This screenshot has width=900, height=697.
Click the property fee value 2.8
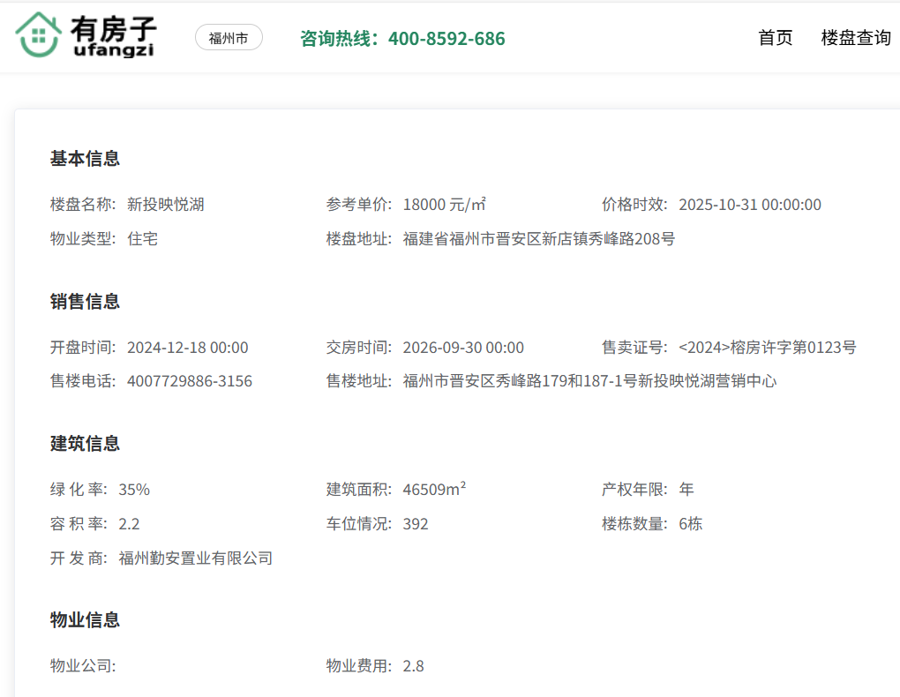413,666
